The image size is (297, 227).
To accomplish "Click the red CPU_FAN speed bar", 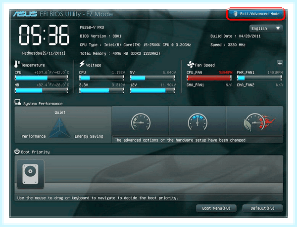I will (209, 78).
